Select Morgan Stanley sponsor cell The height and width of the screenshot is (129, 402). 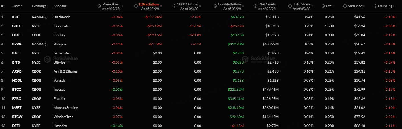pyautogui.click(x=66, y=108)
